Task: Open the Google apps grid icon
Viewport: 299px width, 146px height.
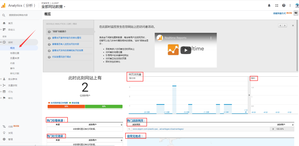Action: (276, 5)
